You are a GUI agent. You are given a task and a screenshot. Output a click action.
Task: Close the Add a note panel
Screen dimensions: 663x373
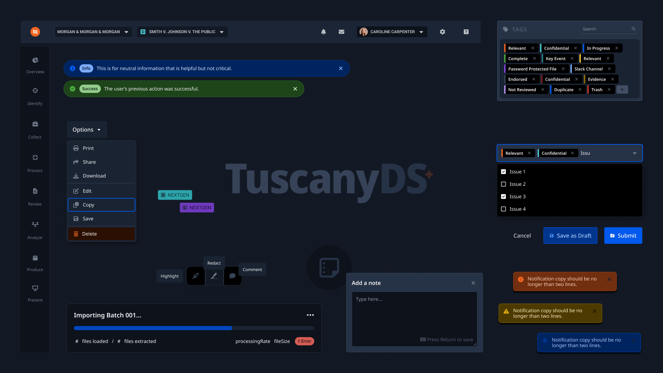473,283
